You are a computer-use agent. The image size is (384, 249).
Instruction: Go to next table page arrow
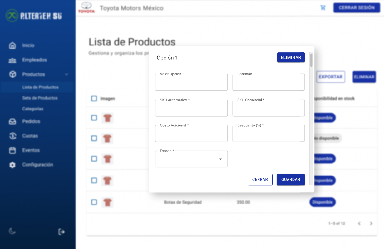[371, 223]
